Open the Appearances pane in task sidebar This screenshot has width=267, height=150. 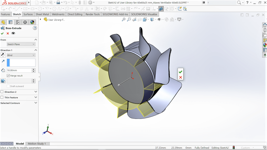265,45
